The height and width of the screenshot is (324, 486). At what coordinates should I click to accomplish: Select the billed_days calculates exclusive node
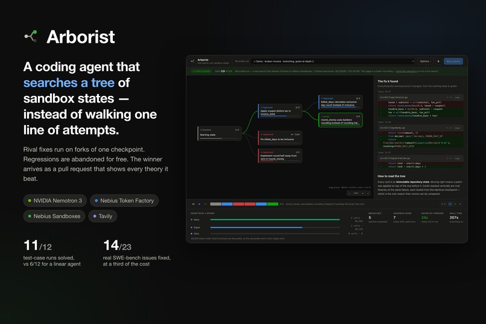point(341,102)
